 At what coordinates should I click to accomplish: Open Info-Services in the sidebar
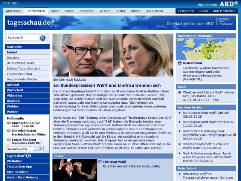click(27, 172)
